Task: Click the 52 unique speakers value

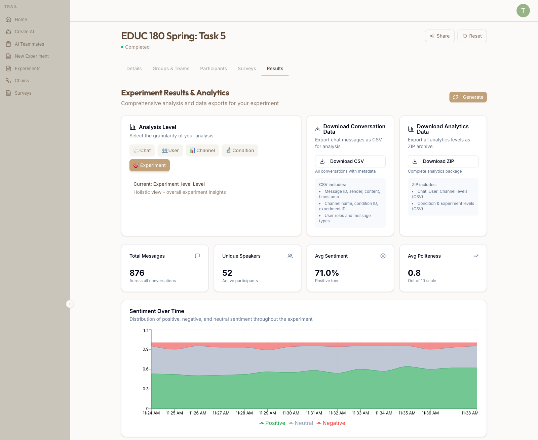Action: (227, 273)
